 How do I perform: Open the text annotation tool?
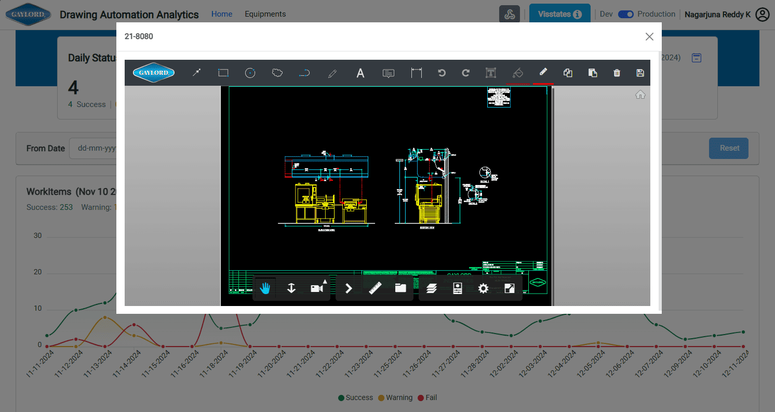point(360,73)
